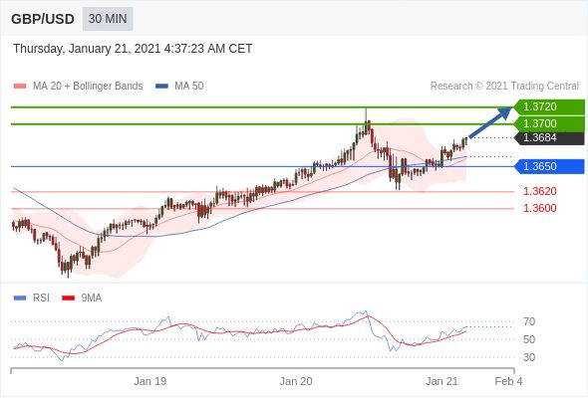Click the 1.3620 red support level
Image resolution: width=588 pixels, height=398 pixels.
click(x=539, y=191)
